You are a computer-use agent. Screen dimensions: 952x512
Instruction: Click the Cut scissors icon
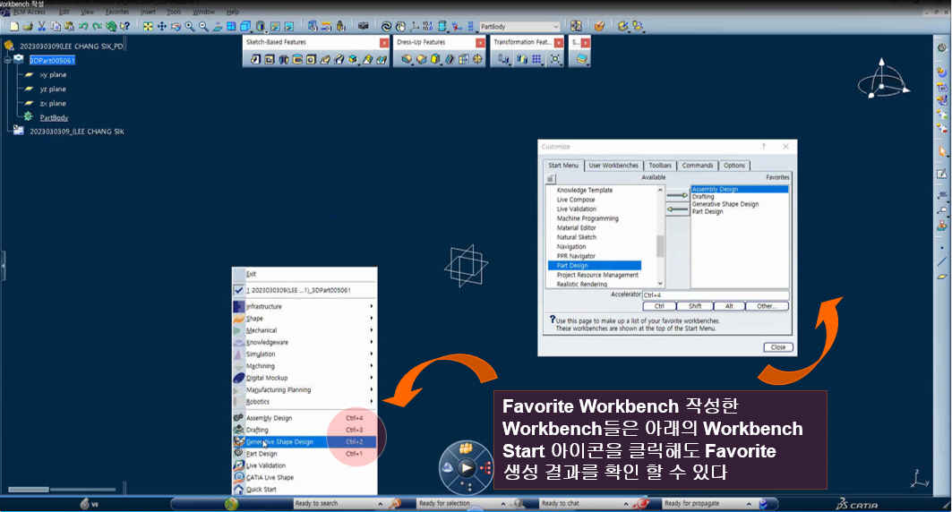(41, 26)
